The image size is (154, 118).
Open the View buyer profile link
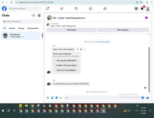(103, 42)
